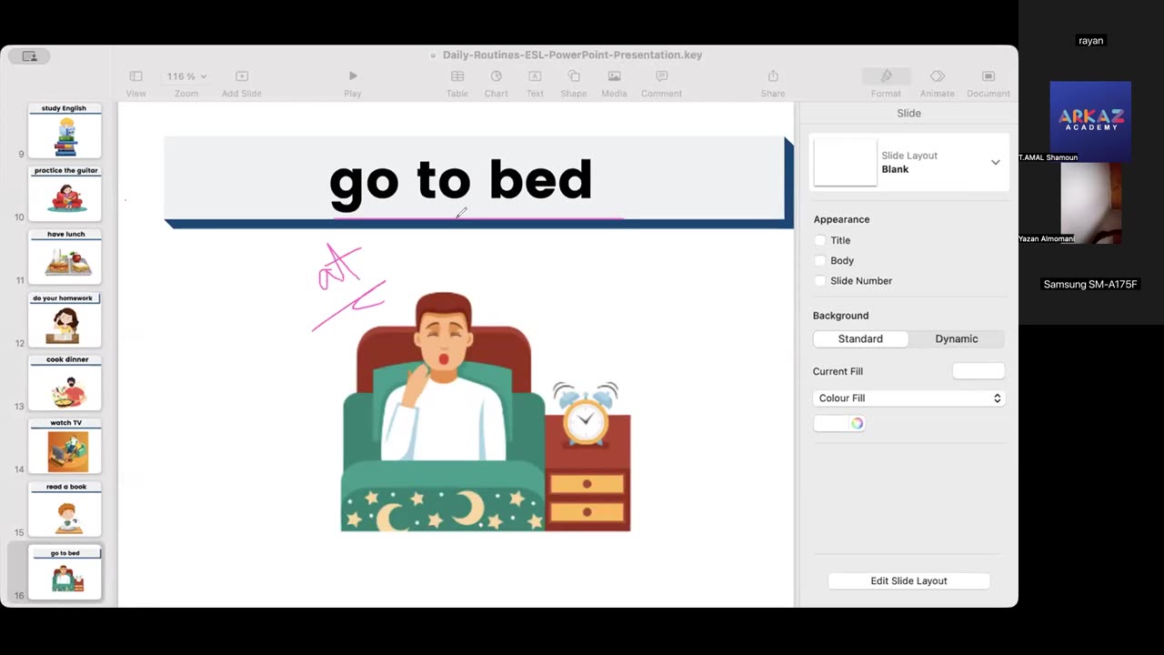Open the View menu icon in toolbar
Image resolution: width=1164 pixels, height=655 pixels.
click(x=135, y=76)
